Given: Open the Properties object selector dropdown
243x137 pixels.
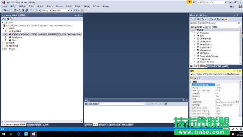Looking at the screenshot, I should pos(241,74).
